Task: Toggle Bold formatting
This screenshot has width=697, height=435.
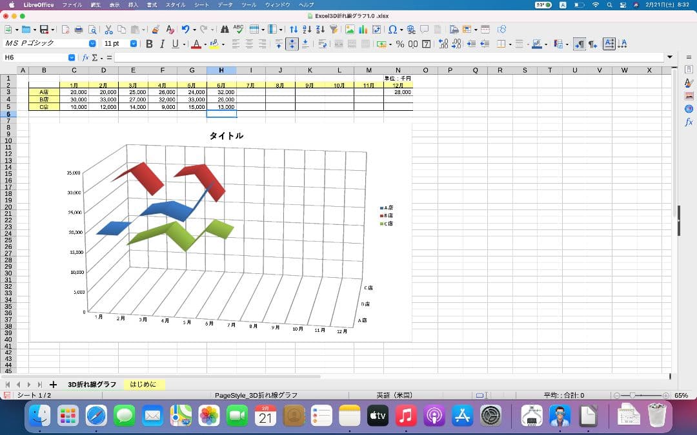Action: pos(150,44)
